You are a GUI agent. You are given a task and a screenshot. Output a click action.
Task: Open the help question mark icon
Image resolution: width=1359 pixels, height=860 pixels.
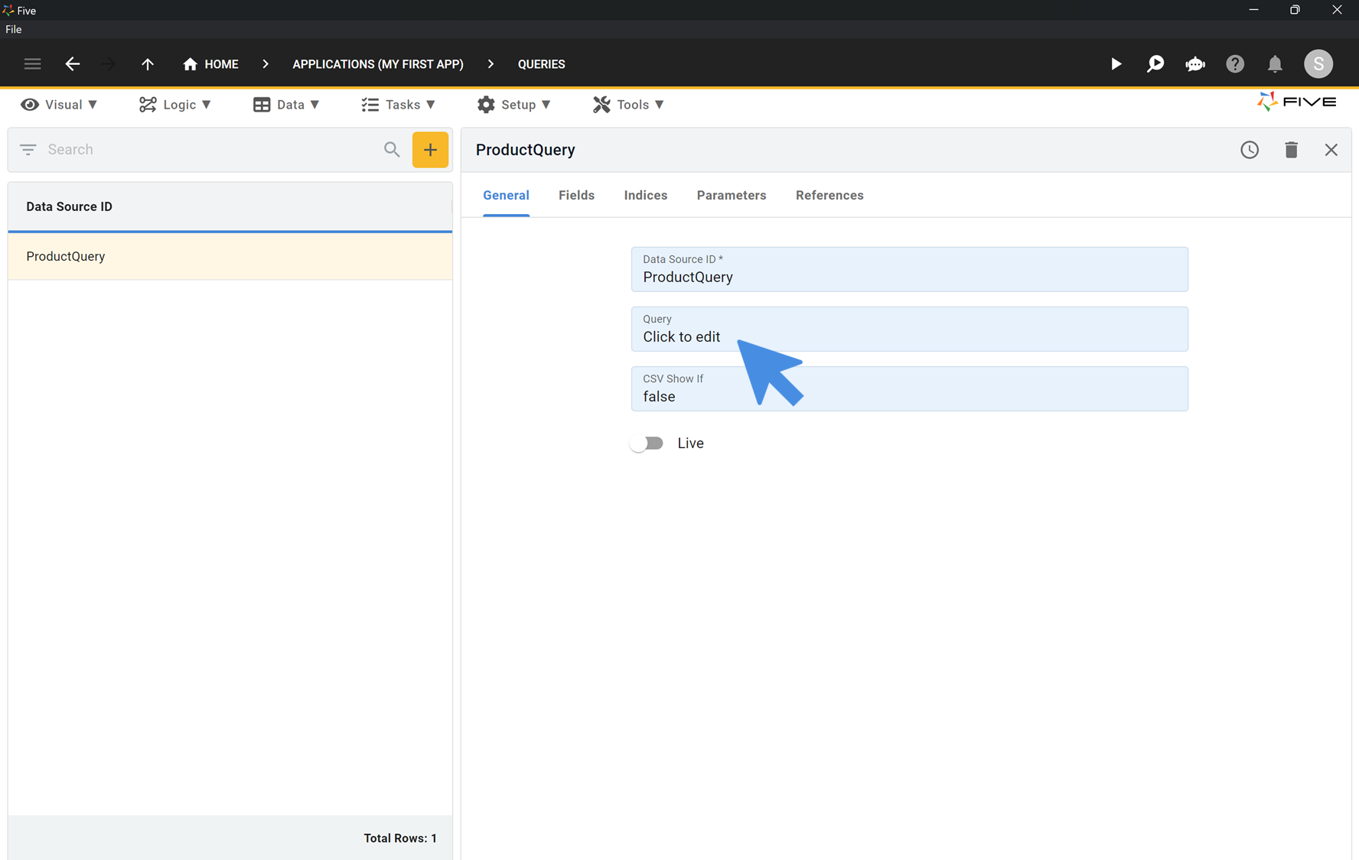[1235, 64]
